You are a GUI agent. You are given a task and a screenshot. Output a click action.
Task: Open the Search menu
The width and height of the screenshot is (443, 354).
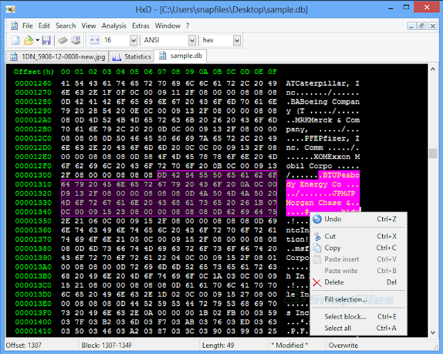click(66, 26)
